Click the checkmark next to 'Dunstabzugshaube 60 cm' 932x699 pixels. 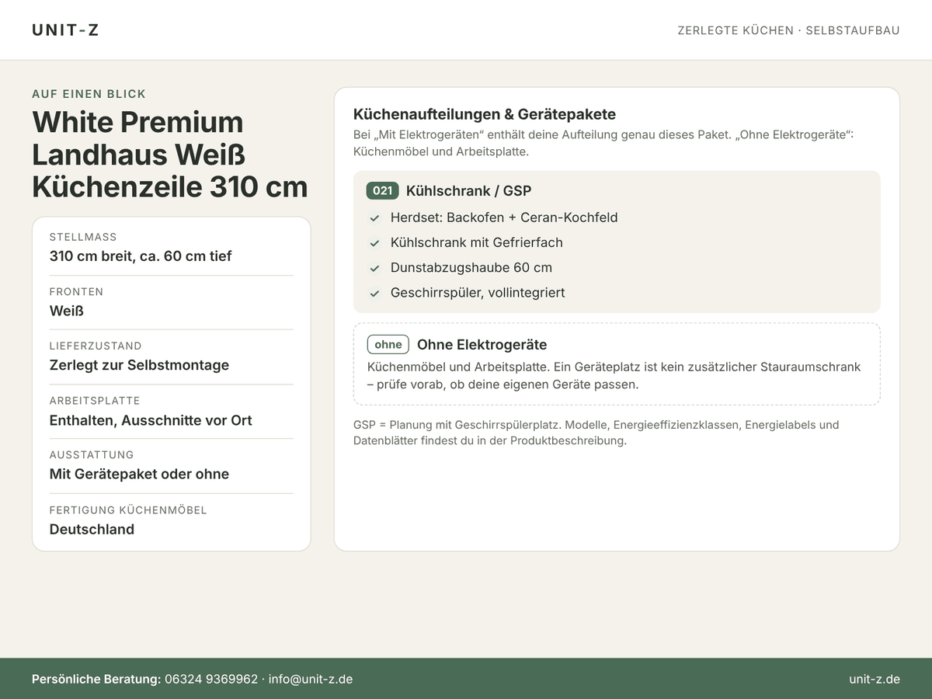pyautogui.click(x=374, y=268)
